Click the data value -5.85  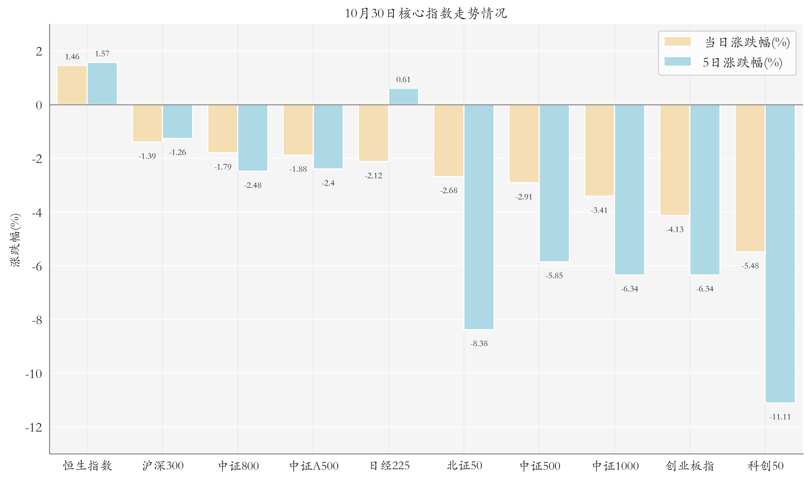tap(554, 276)
